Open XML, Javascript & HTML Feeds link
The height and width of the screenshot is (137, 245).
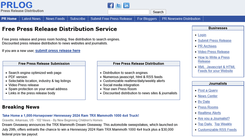point(216,69)
